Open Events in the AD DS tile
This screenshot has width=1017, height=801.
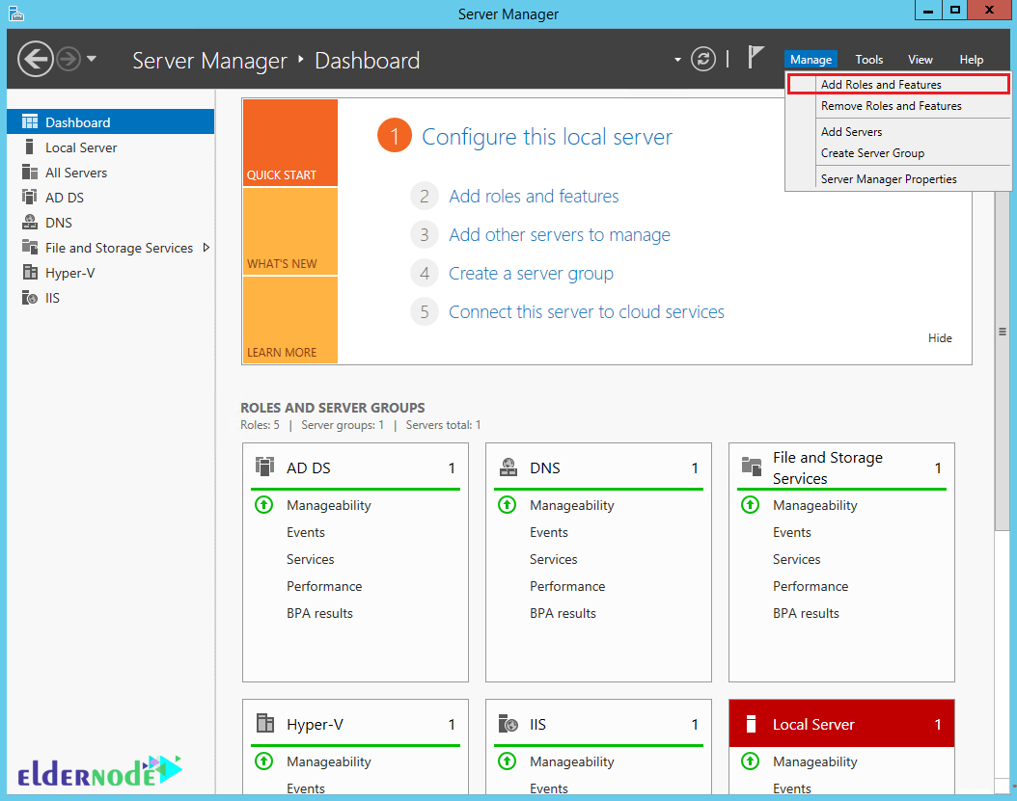[x=306, y=532]
